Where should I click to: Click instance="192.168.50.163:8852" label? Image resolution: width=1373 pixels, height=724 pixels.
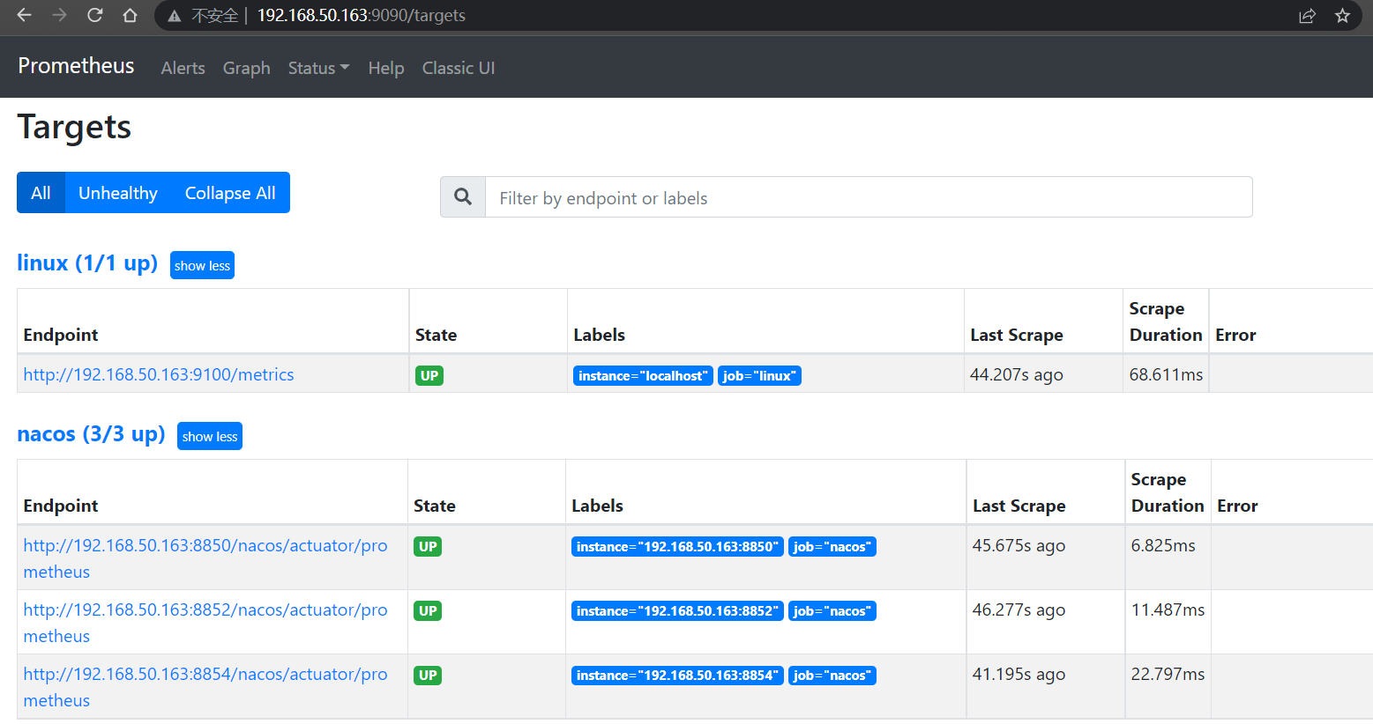[677, 610]
